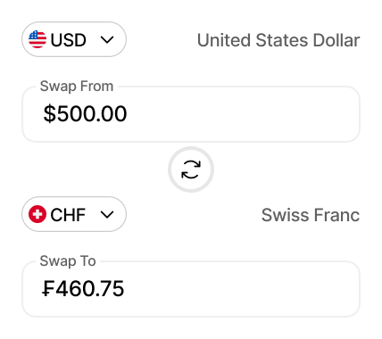Focus the Swap From amount field
This screenshot has width=382, height=339.
click(191, 114)
